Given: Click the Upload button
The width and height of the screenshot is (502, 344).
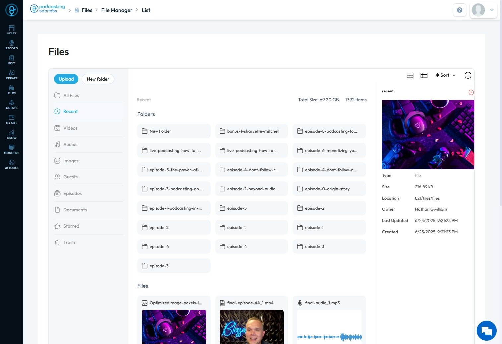Looking at the screenshot, I should pos(66,79).
